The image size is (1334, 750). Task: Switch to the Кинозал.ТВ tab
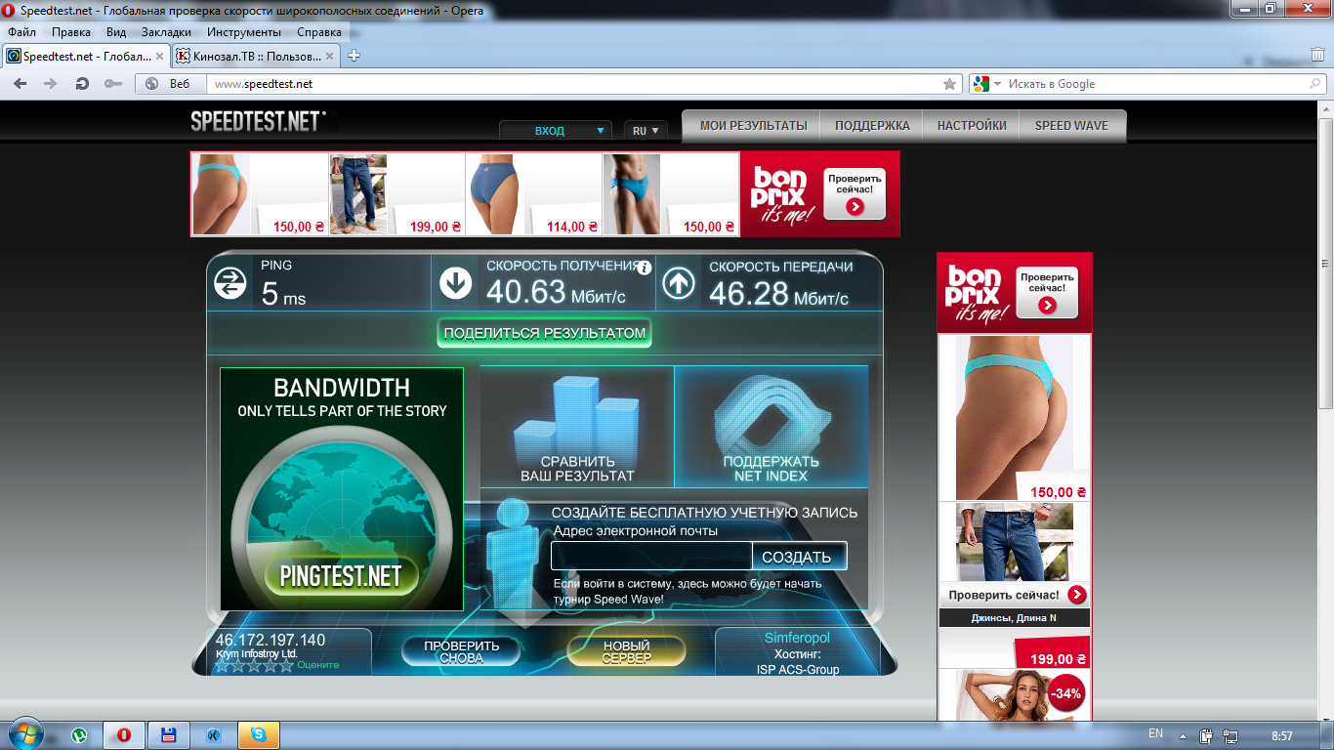click(x=255, y=57)
